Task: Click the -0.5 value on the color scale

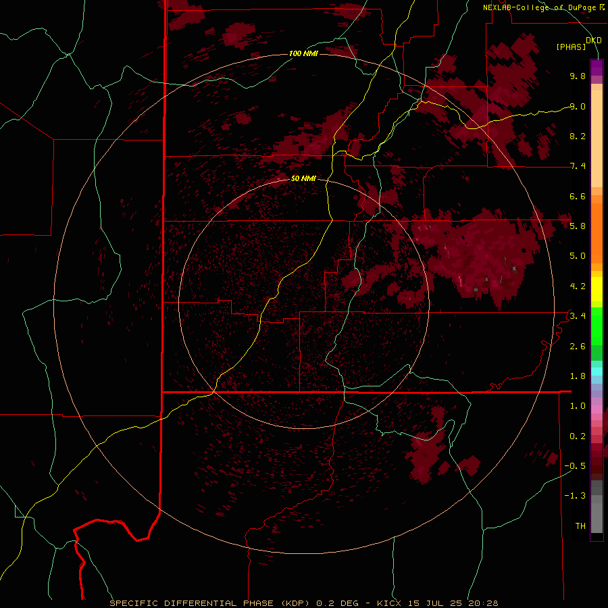Action: pos(575,466)
